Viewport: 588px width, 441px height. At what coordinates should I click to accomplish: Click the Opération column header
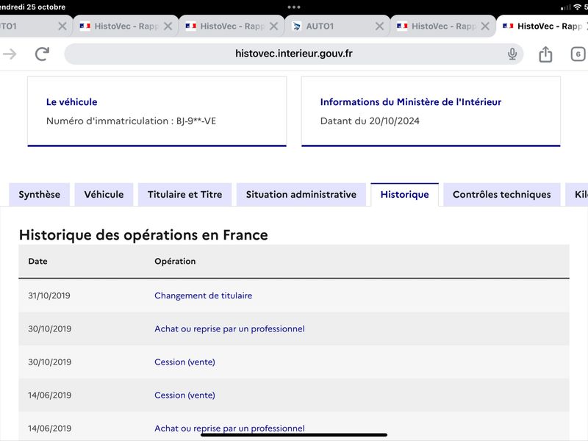pyautogui.click(x=175, y=262)
